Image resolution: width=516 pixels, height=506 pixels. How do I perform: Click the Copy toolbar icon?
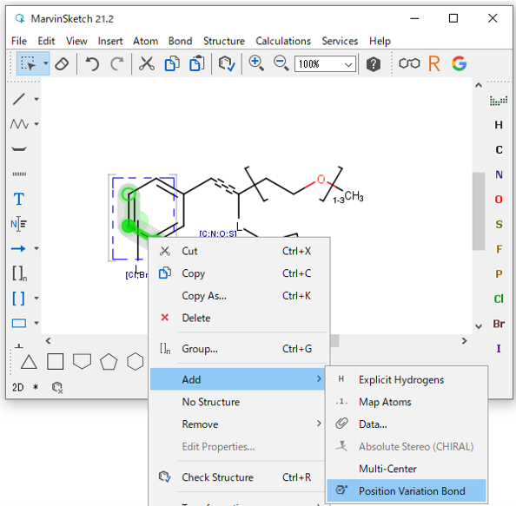[172, 63]
